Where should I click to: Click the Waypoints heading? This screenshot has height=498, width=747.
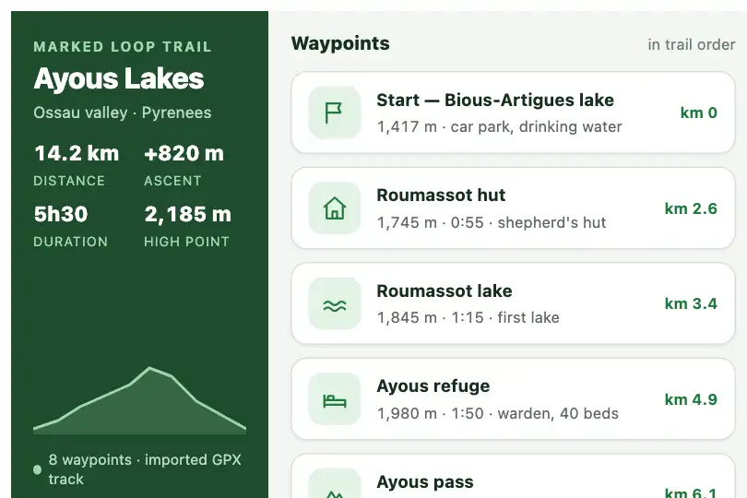[340, 43]
